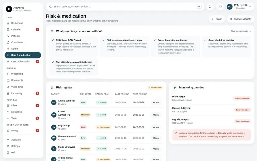Click Amelia Whitlock's Issued safety plan tag
This screenshot has width=257, height=161.
tap(102, 103)
